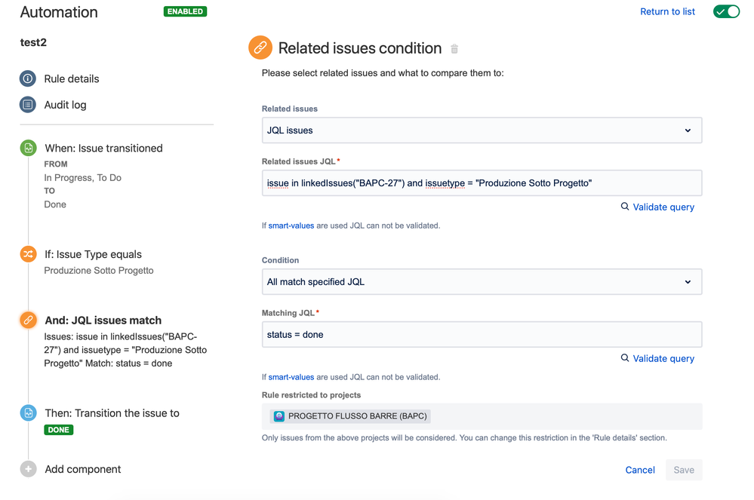The width and height of the screenshot is (754, 500).
Task: Click the Audit log icon
Action: [28, 105]
